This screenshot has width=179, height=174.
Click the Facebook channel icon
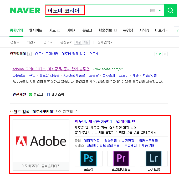coord(48,94)
